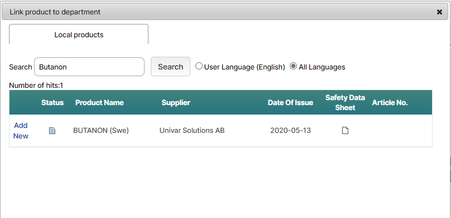
Task: Click the Article No. column header
Action: pos(390,102)
